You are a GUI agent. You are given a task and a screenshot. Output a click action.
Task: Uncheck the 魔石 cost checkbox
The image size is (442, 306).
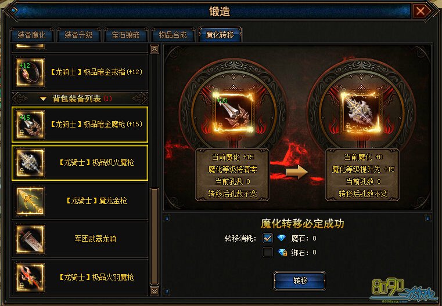[268, 238]
